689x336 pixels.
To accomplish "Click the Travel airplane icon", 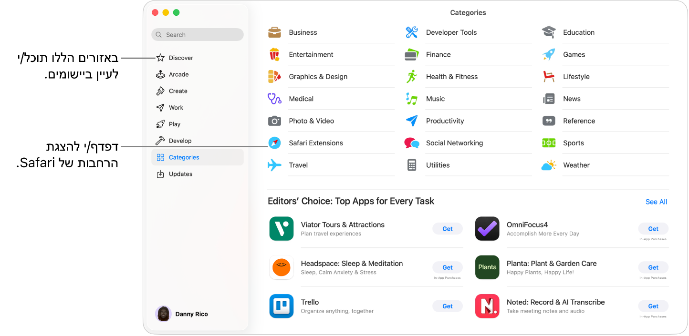I will point(274,165).
